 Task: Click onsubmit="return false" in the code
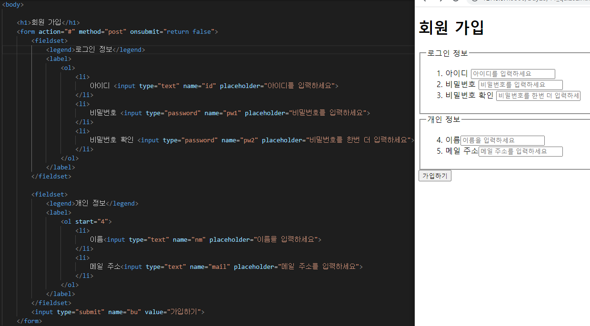coord(172,31)
